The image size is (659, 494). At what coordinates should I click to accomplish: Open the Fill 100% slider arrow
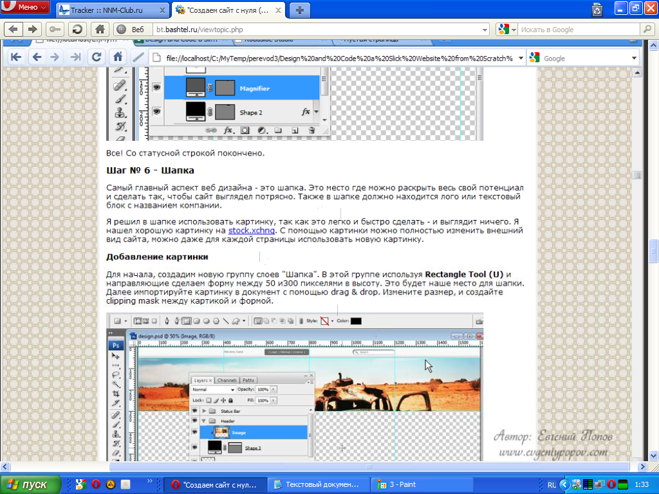(274, 400)
